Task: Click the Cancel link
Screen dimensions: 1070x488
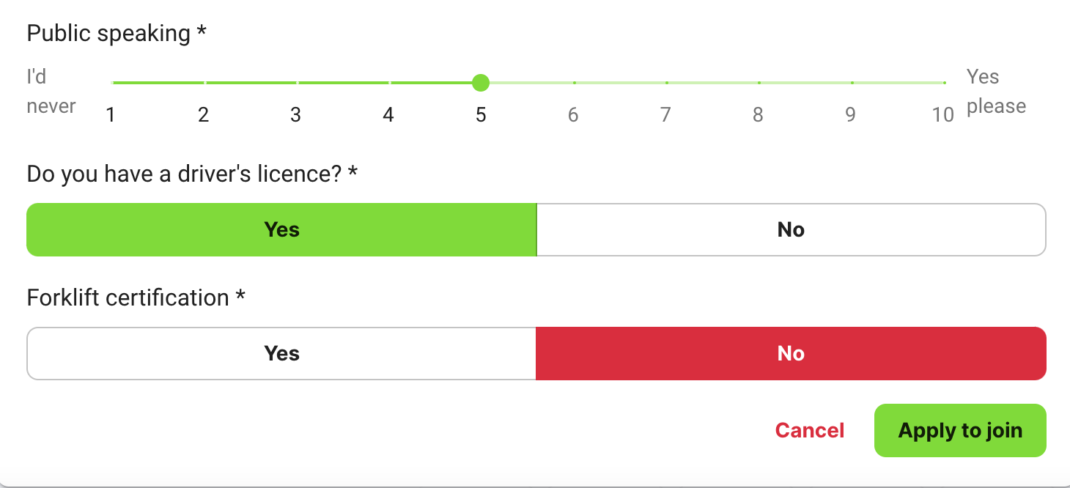Action: click(x=809, y=430)
